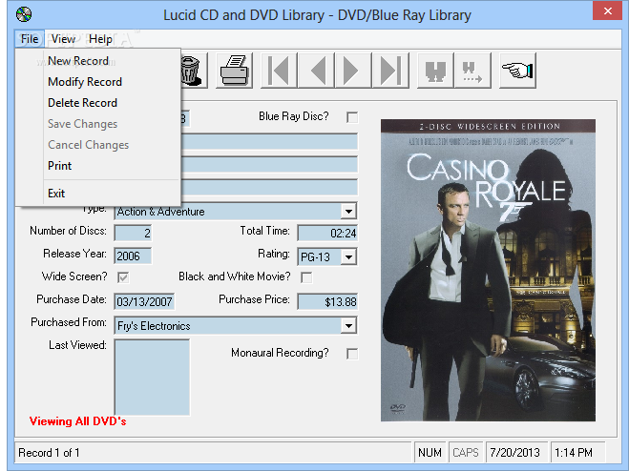Viewport: 629px width, 471px height.
Task: Toggle Black and White Movie checkbox
Action: [306, 277]
